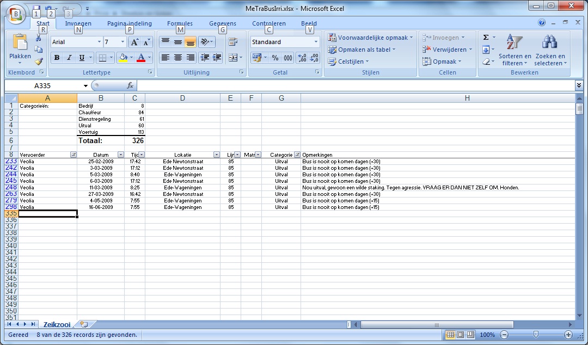
Task: Open the font size dropdown
Action: [x=122, y=42]
